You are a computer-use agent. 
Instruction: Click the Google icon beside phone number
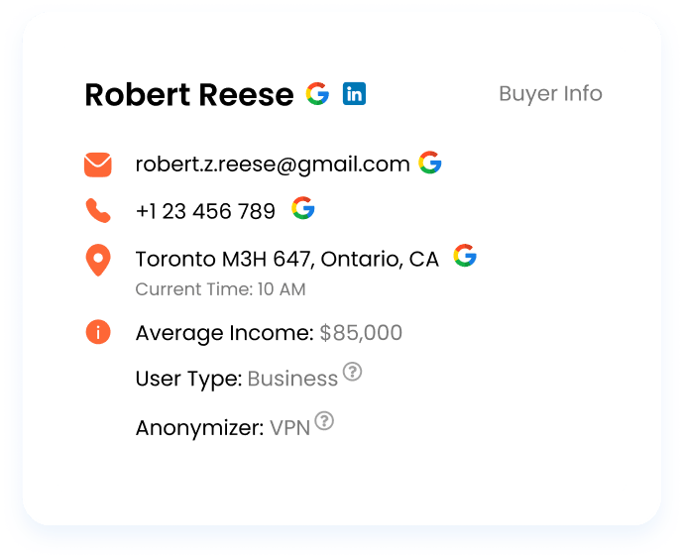tap(303, 208)
